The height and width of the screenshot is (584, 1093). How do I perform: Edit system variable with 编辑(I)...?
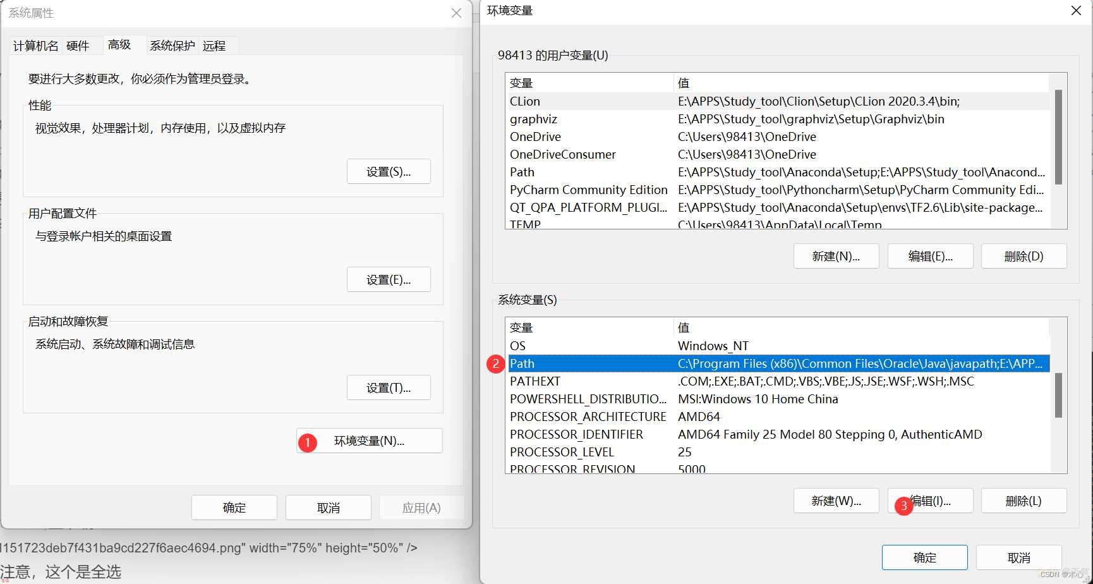click(x=930, y=501)
